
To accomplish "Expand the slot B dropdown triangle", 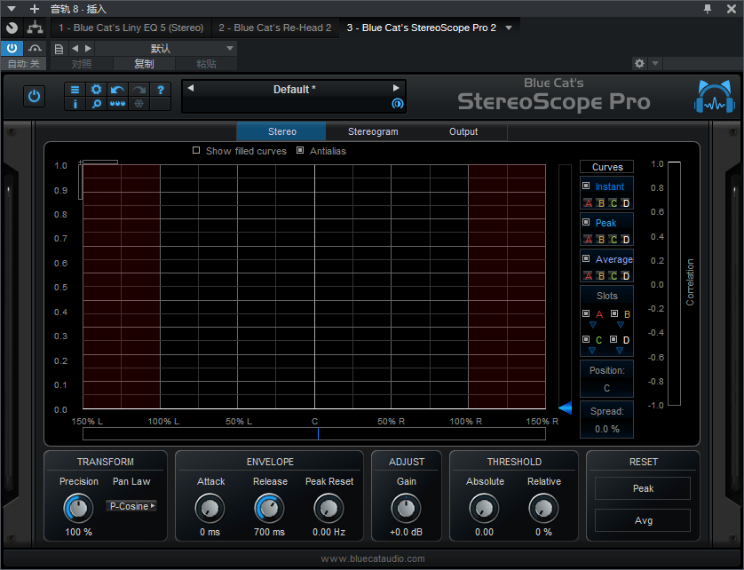I will click(621, 325).
